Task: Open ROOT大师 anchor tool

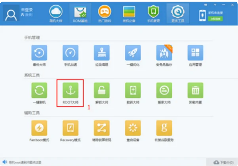Action: pyautogui.click(x=70, y=91)
